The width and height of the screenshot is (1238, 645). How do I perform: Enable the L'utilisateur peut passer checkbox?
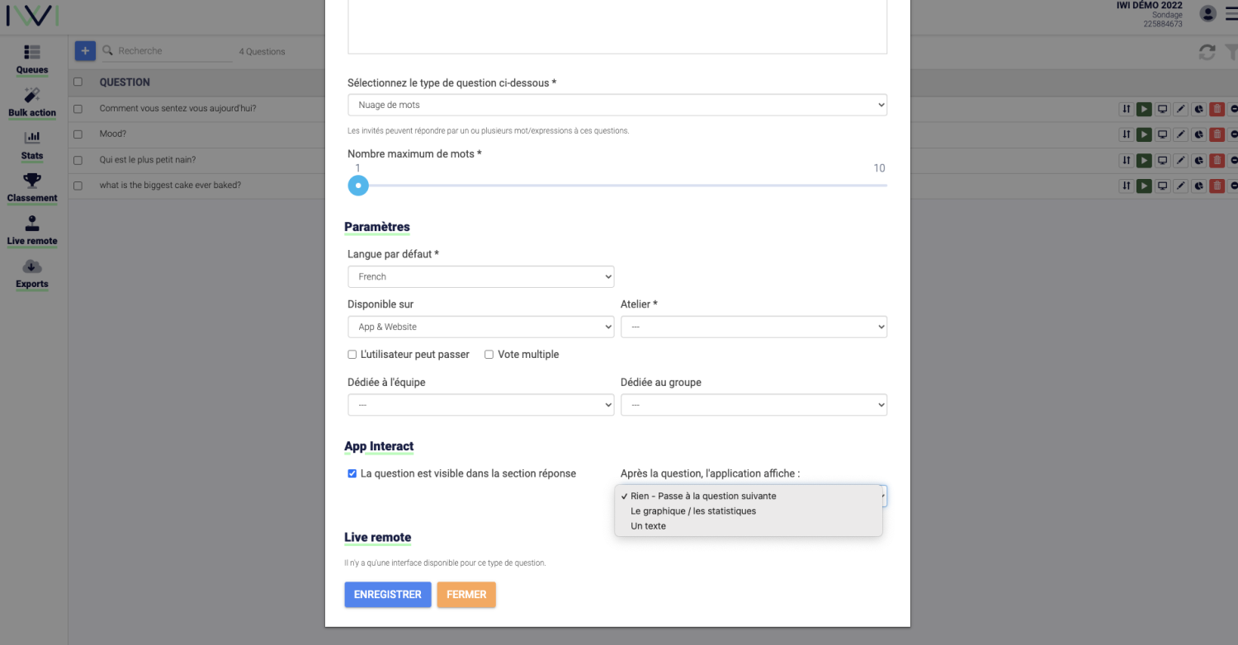[352, 355]
